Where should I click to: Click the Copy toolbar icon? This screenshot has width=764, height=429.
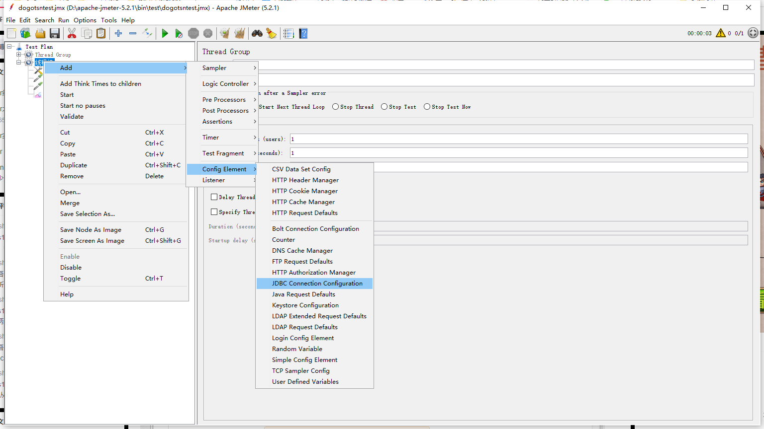coord(87,33)
